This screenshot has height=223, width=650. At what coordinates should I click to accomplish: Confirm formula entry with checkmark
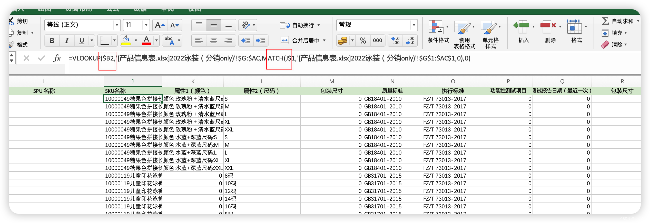tap(41, 58)
